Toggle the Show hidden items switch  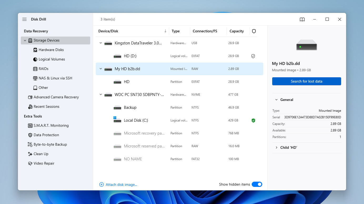pos(257,184)
